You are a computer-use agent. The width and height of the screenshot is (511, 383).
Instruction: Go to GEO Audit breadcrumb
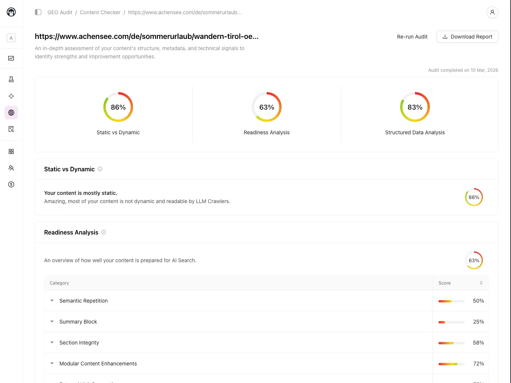(x=60, y=12)
